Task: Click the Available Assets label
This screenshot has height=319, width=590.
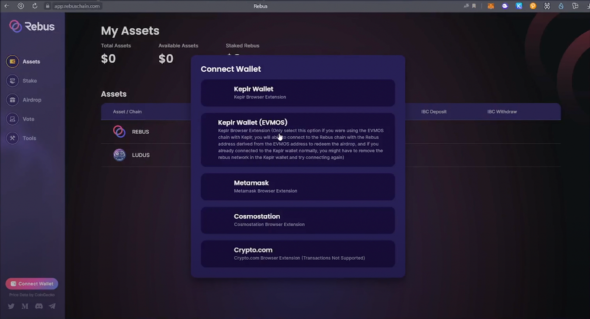Action: click(x=178, y=46)
